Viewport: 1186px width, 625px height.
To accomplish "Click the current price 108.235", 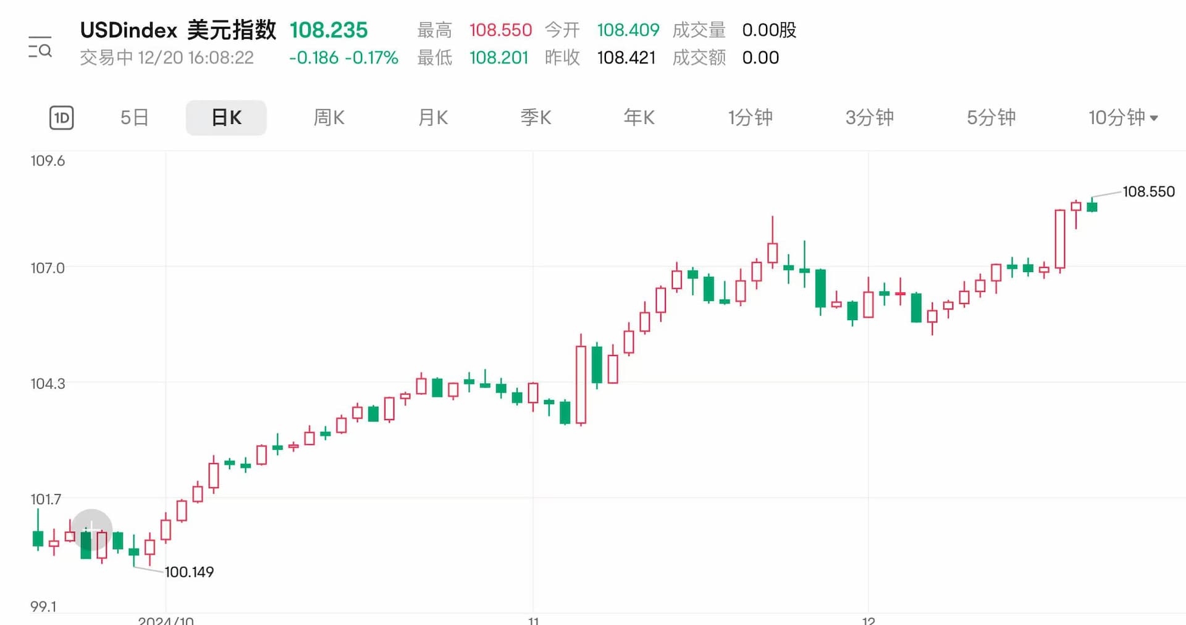I will click(x=328, y=30).
